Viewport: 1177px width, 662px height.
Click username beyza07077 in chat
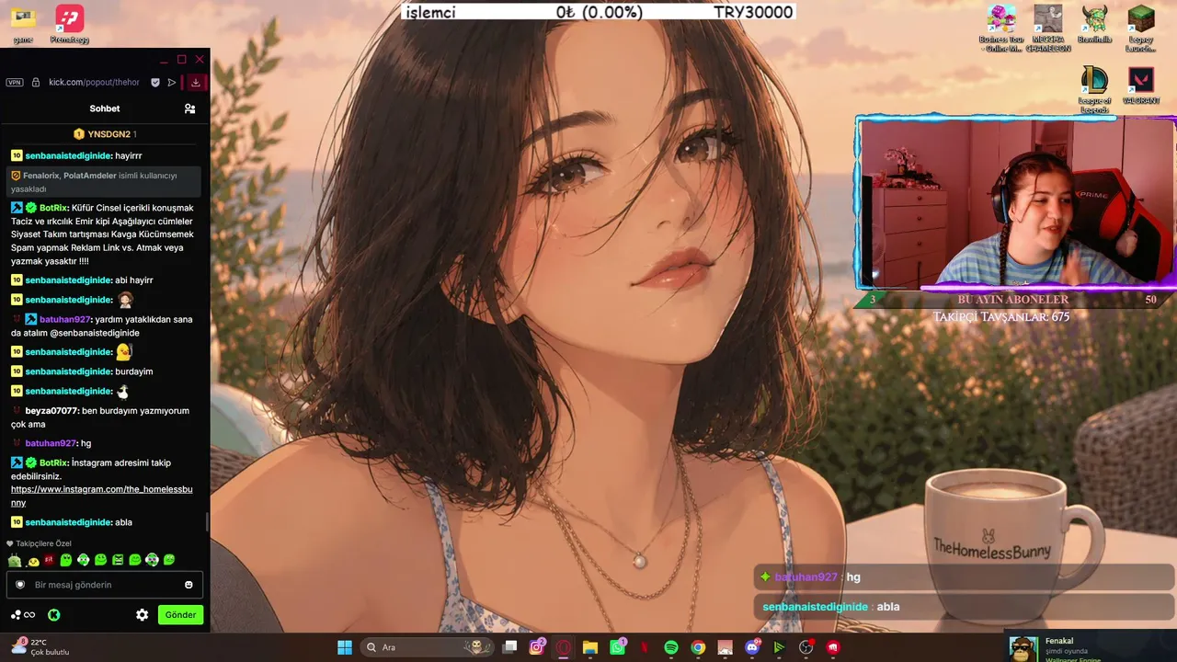tap(52, 410)
